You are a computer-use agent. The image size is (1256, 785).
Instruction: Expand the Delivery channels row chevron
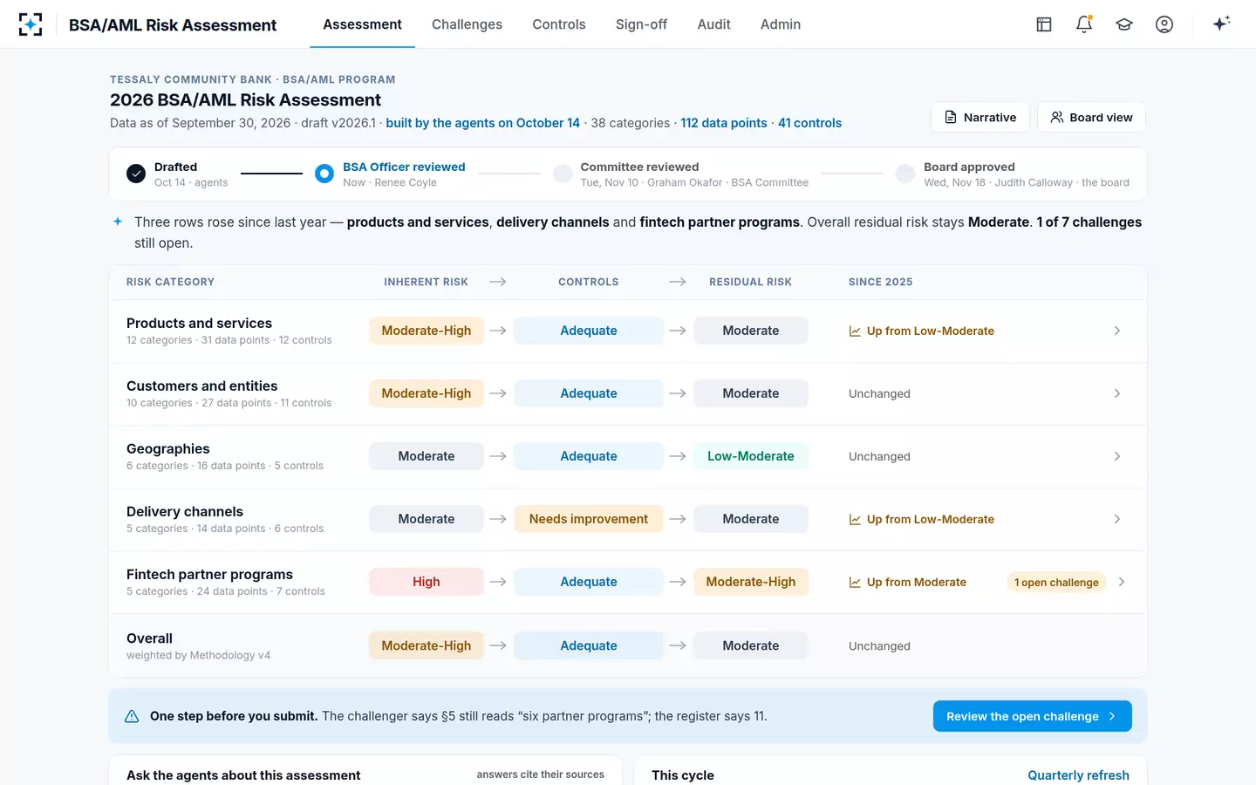tap(1117, 519)
